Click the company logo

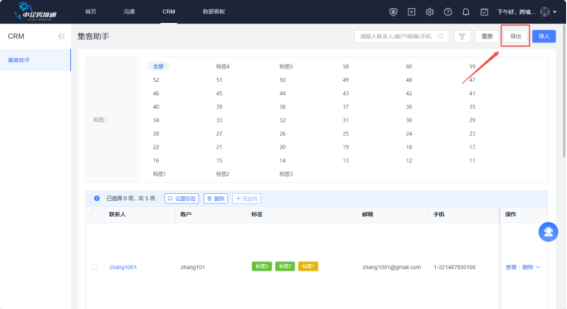pyautogui.click(x=35, y=11)
